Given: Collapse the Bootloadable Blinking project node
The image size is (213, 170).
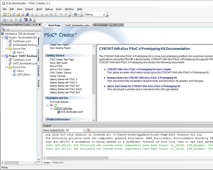Looking at the screenshot, I should pyautogui.click(x=3, y=37).
